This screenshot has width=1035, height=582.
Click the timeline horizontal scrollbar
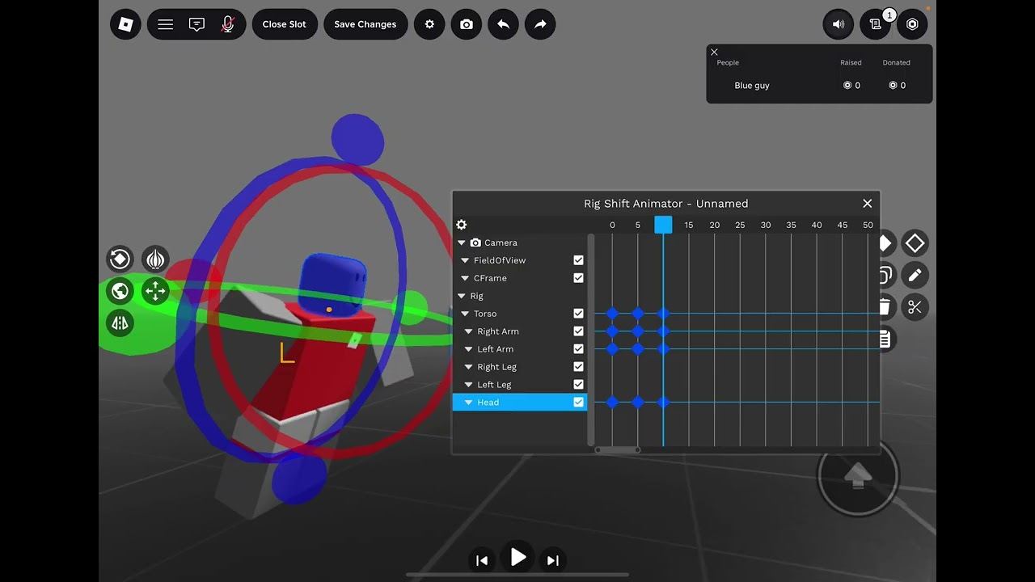coord(618,450)
